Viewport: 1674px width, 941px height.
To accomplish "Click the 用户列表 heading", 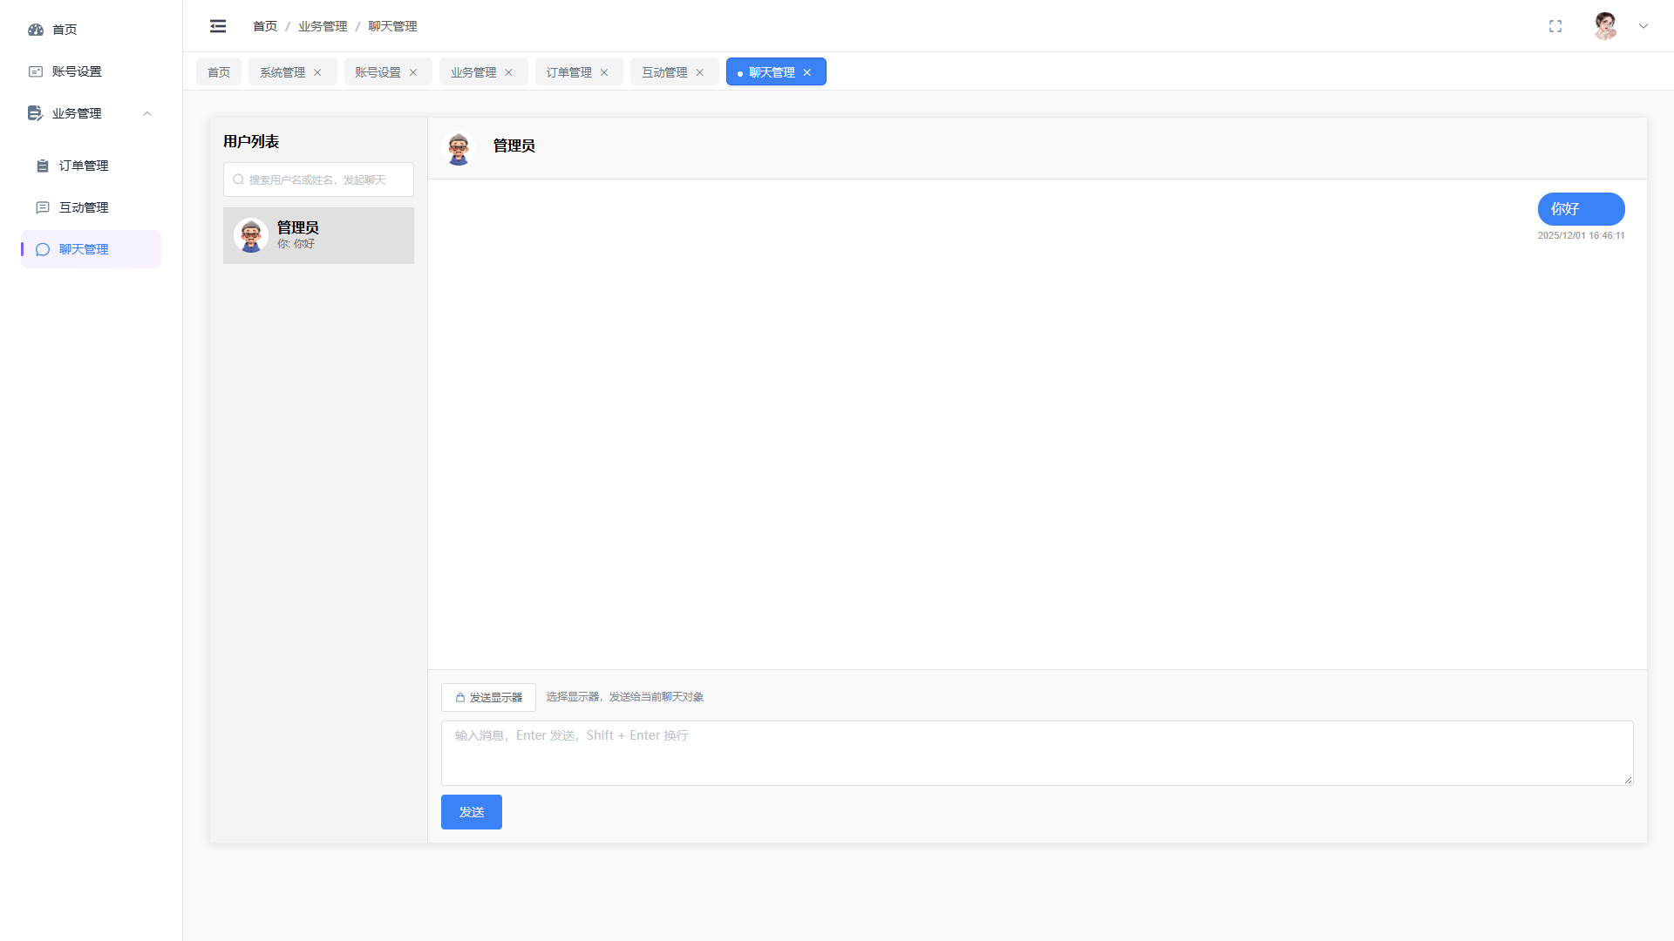I will 251,141.
